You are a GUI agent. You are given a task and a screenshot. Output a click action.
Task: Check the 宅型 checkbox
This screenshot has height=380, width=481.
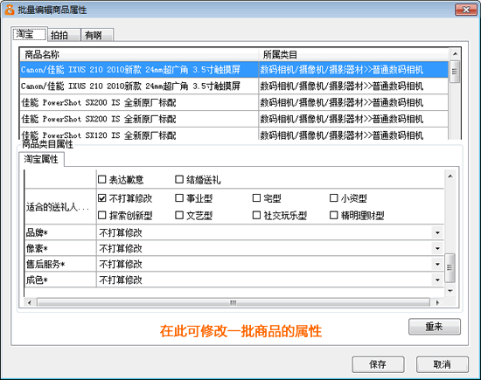tap(256, 198)
